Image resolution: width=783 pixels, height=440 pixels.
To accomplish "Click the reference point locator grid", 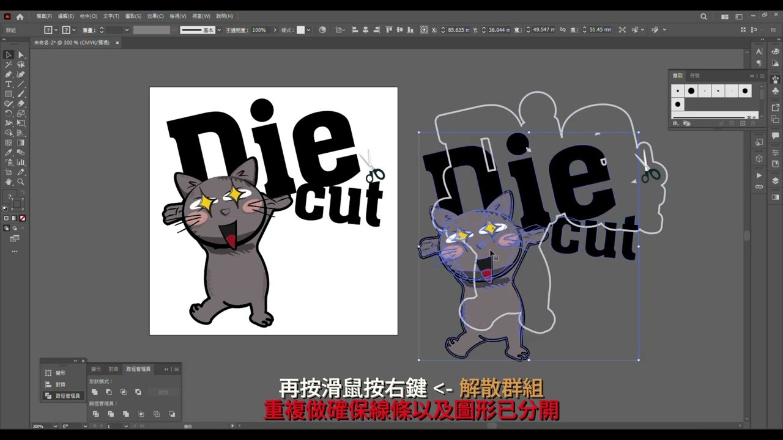I will click(424, 29).
